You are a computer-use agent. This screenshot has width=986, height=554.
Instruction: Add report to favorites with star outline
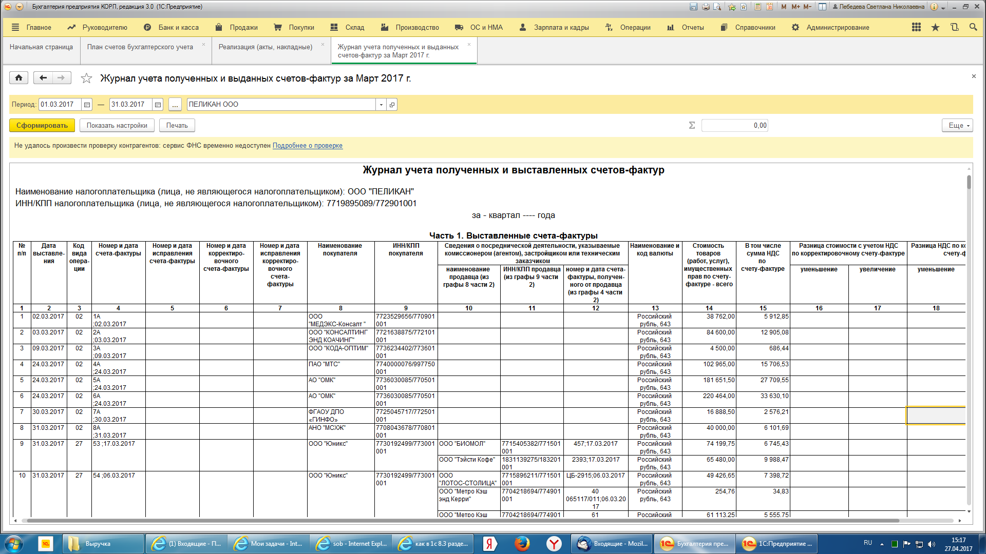click(x=86, y=78)
